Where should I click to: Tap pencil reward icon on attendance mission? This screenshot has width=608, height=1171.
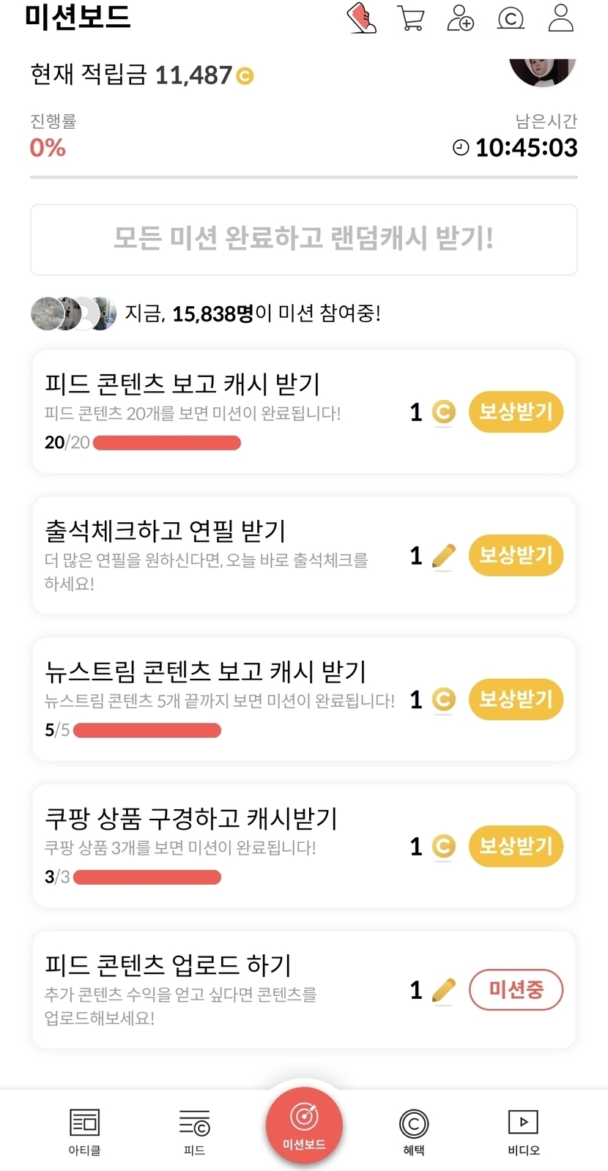443,557
